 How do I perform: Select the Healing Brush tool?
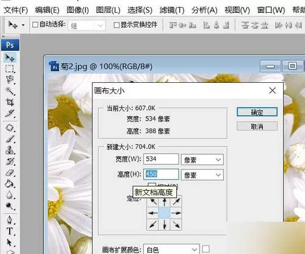[x=10, y=128]
